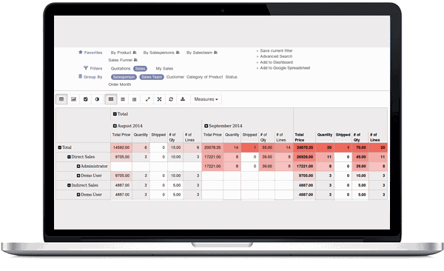Click the Group By stack icon
The height and width of the screenshot is (271, 444).
click(80, 76)
